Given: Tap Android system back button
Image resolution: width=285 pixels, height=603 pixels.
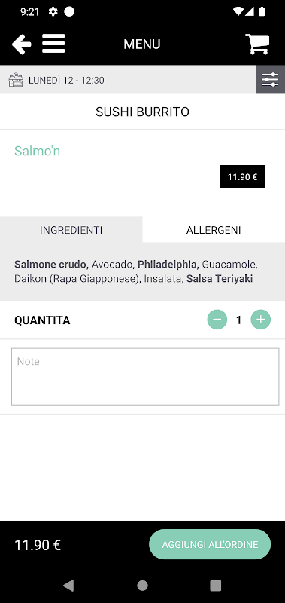Looking at the screenshot, I should tap(68, 586).
